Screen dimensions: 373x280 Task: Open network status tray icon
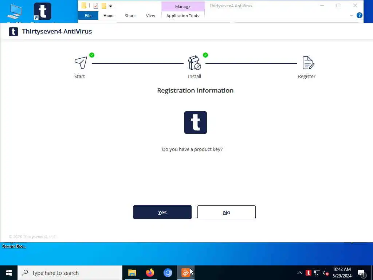coord(317,273)
